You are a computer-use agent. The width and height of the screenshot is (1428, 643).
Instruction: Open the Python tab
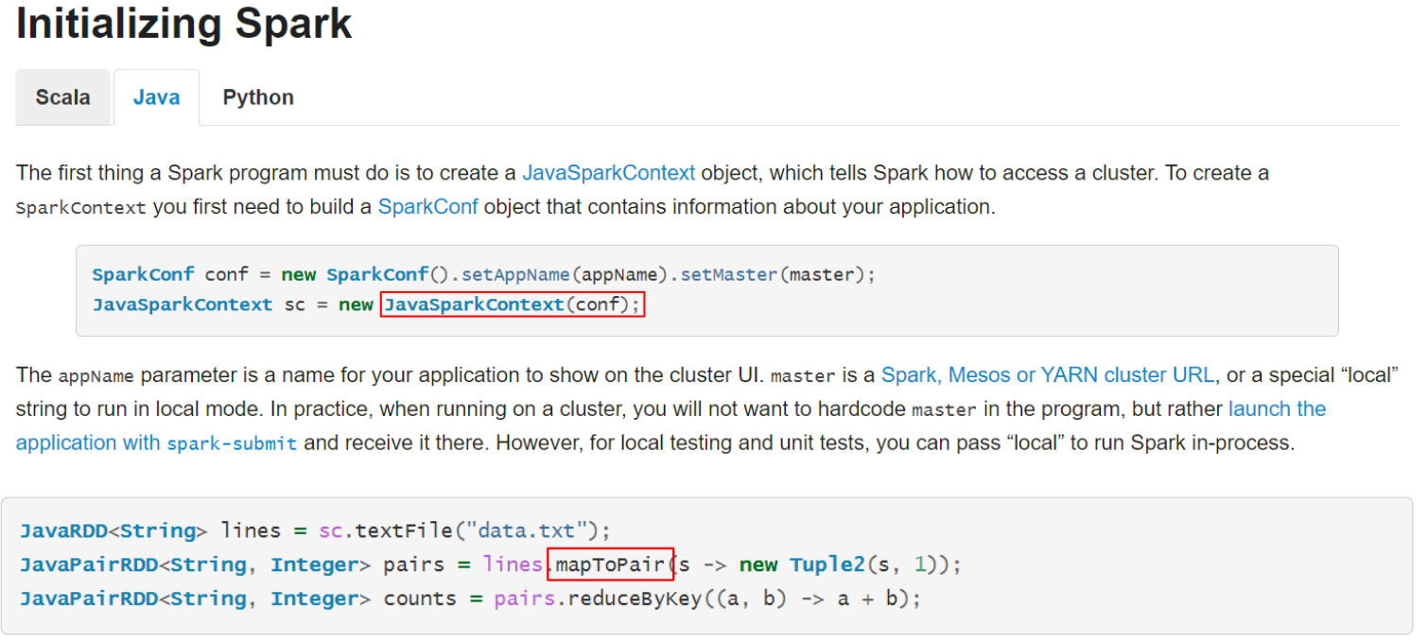coord(258,97)
